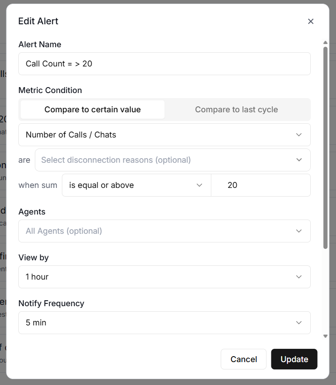
Task: Click the chevron arrow in the metric dropdown
Action: click(299, 135)
